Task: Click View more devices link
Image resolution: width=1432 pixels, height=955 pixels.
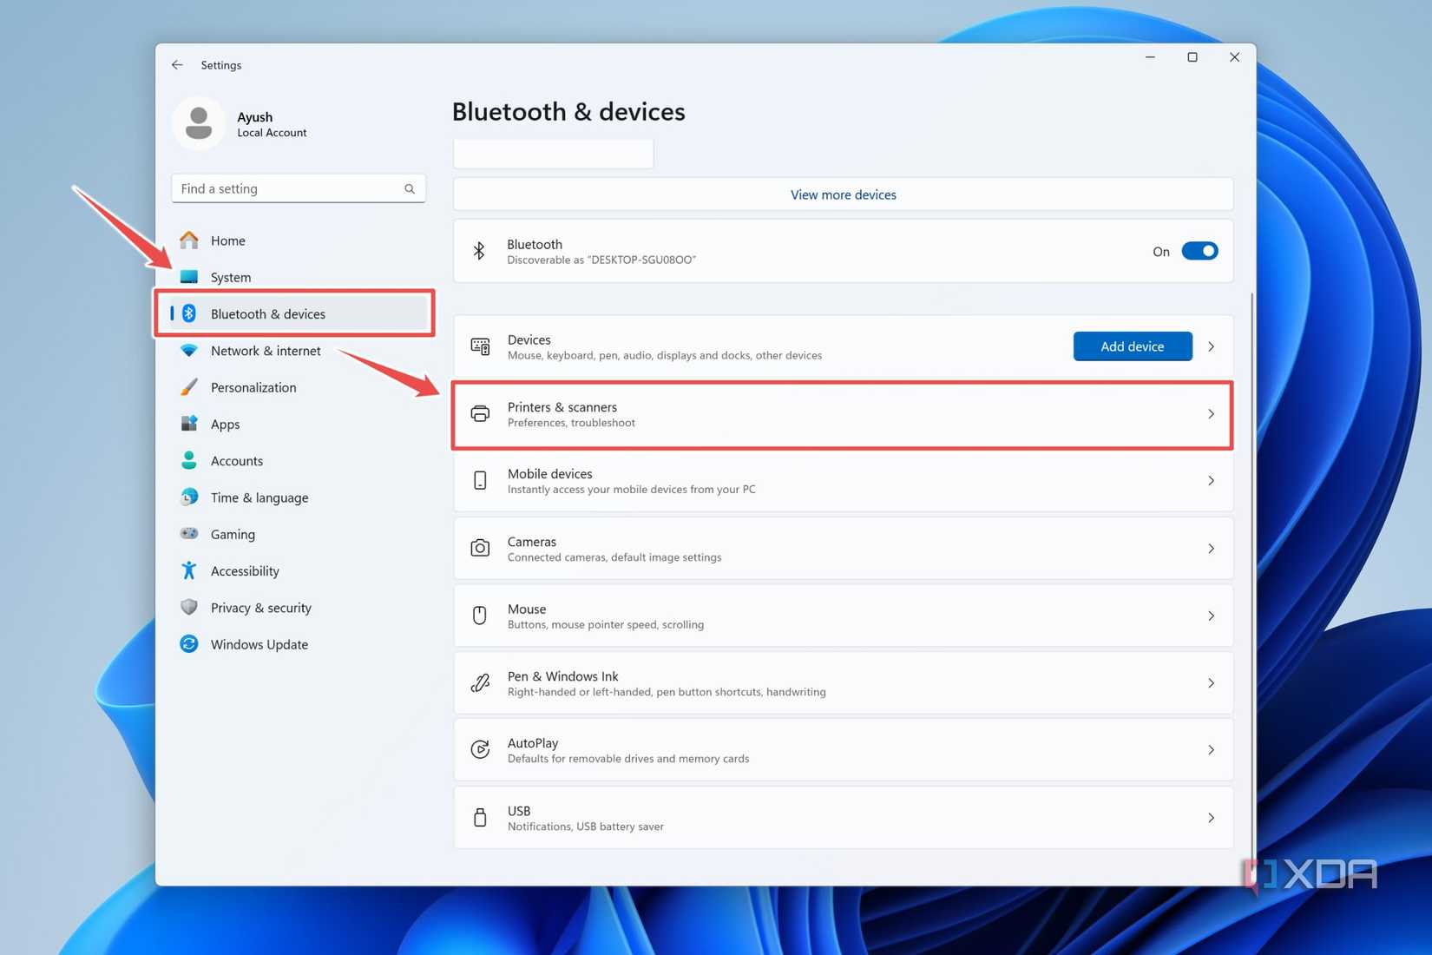Action: pos(843,194)
